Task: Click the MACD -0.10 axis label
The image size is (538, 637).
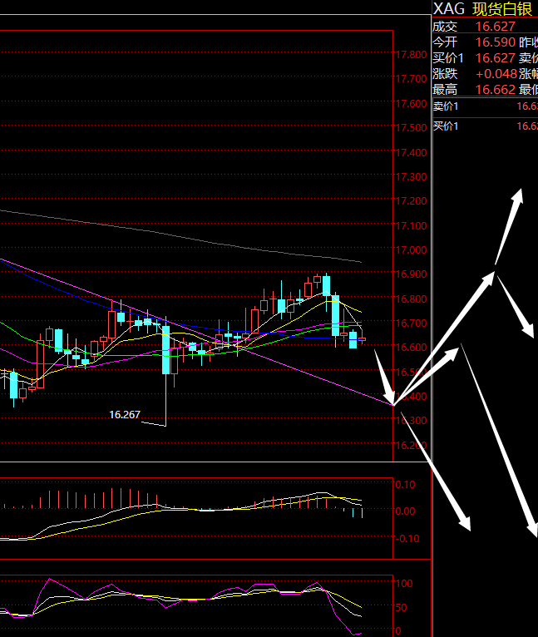Action: [407, 538]
